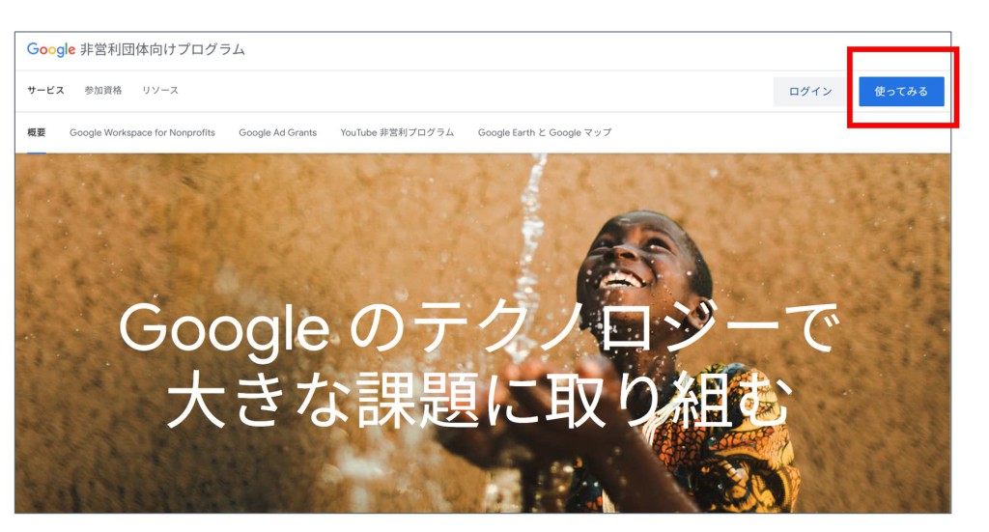The height and width of the screenshot is (532, 989).
Task: Select the Google Ad Grants tab
Action: coord(277,132)
